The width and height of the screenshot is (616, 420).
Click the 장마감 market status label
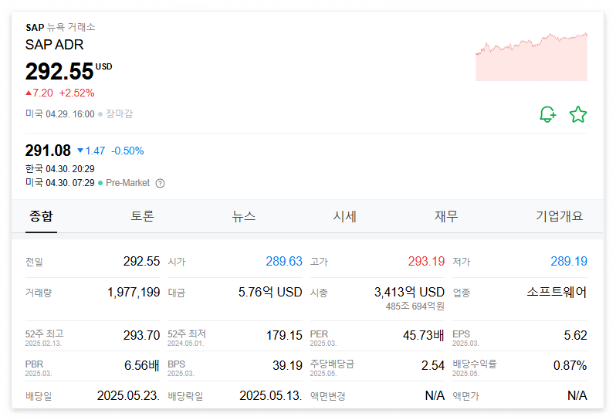pos(120,114)
